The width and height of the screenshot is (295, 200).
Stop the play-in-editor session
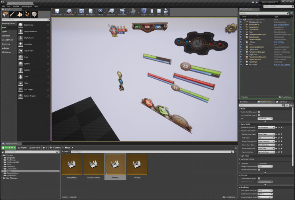pyautogui.click(x=159, y=12)
